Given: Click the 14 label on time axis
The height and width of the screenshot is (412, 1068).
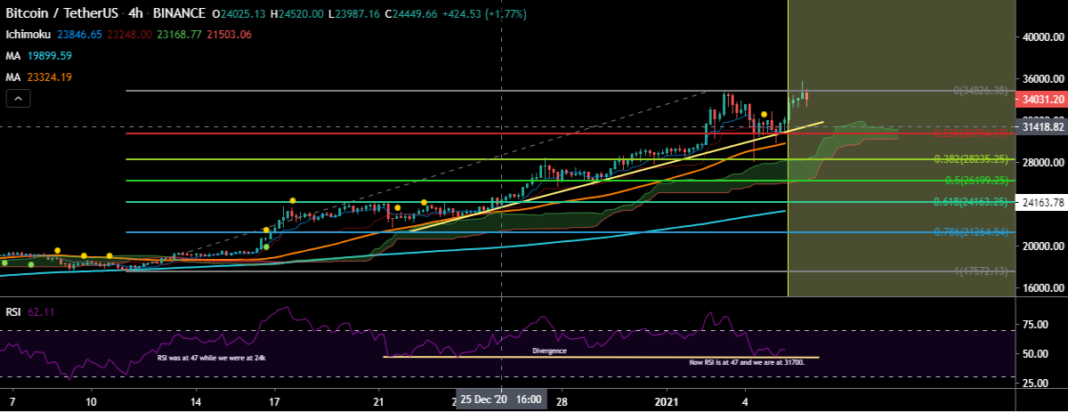Looking at the screenshot, I should [x=195, y=400].
